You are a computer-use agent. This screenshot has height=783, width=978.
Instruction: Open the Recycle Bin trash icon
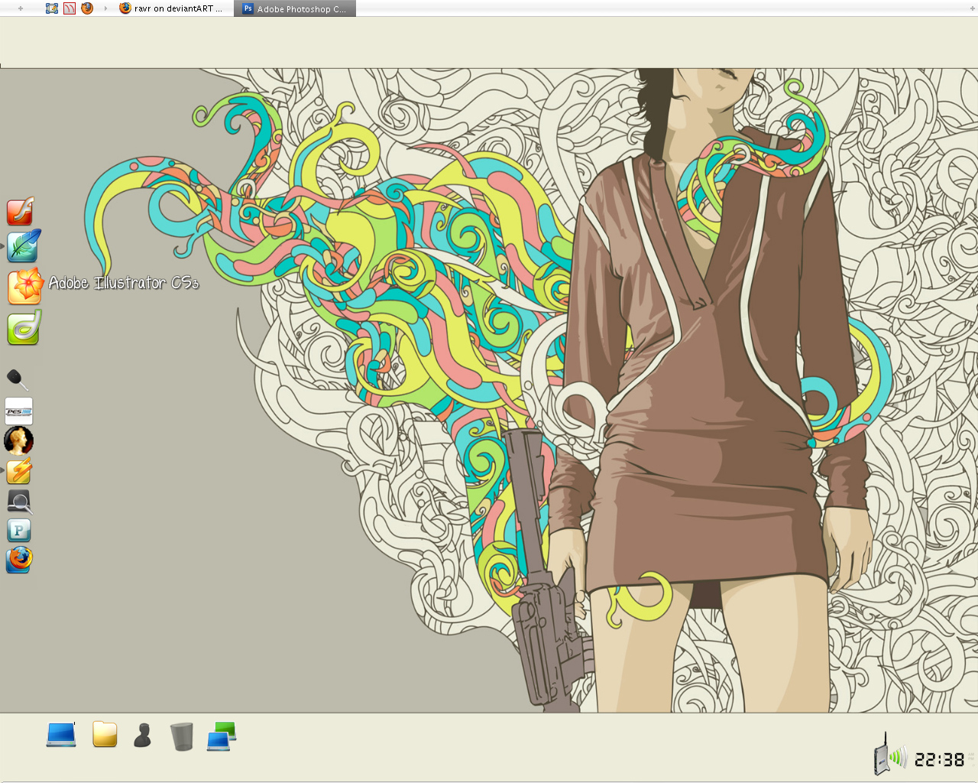tap(182, 736)
